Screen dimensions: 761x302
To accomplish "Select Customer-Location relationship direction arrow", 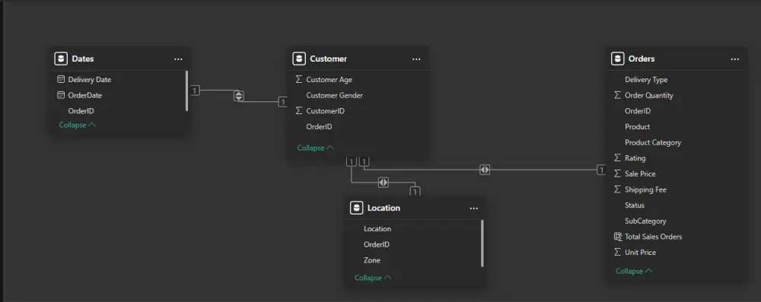I will click(384, 182).
